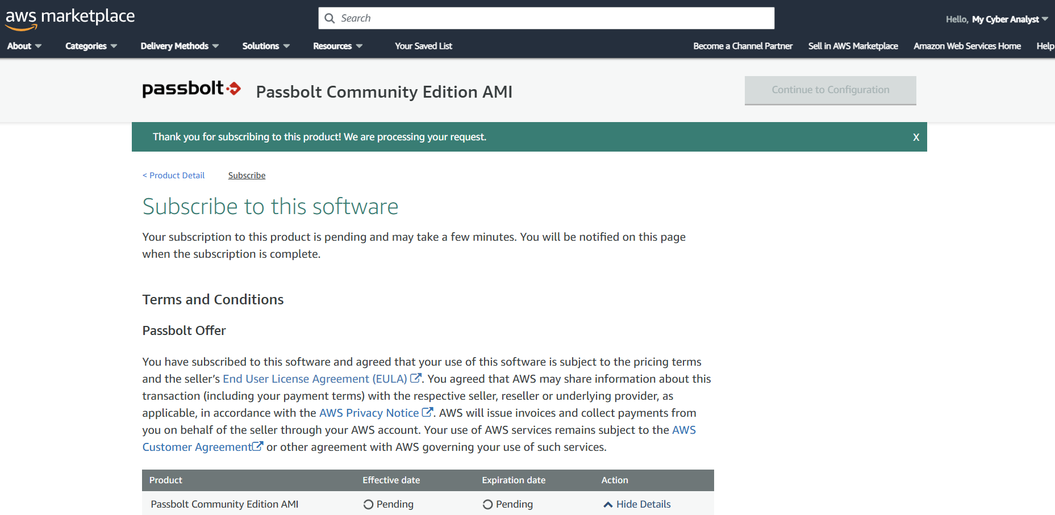Click the search magnifier icon

pyautogui.click(x=330, y=18)
